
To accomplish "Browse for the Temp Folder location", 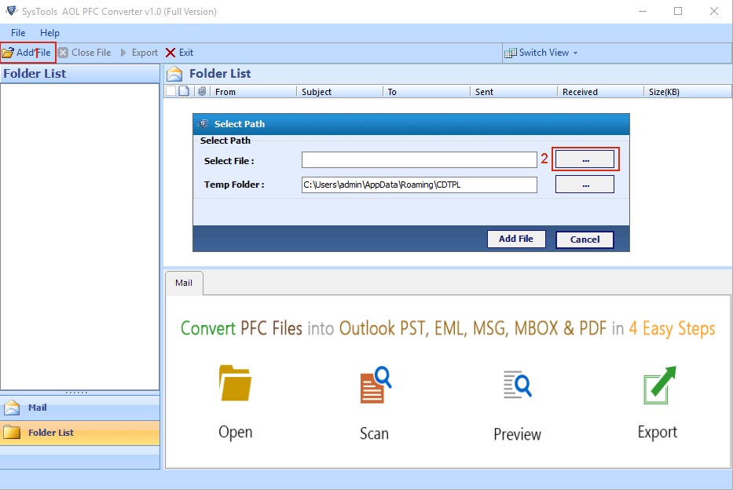I will click(585, 185).
